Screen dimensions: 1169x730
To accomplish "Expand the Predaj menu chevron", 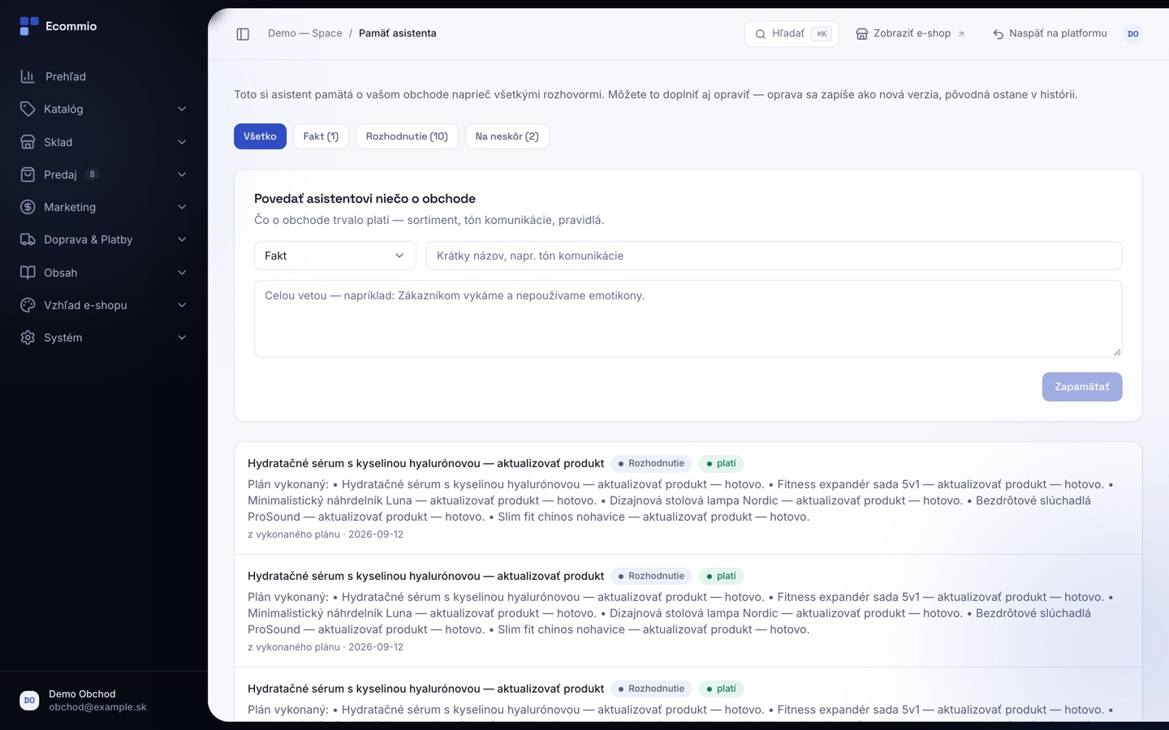I will coord(182,174).
